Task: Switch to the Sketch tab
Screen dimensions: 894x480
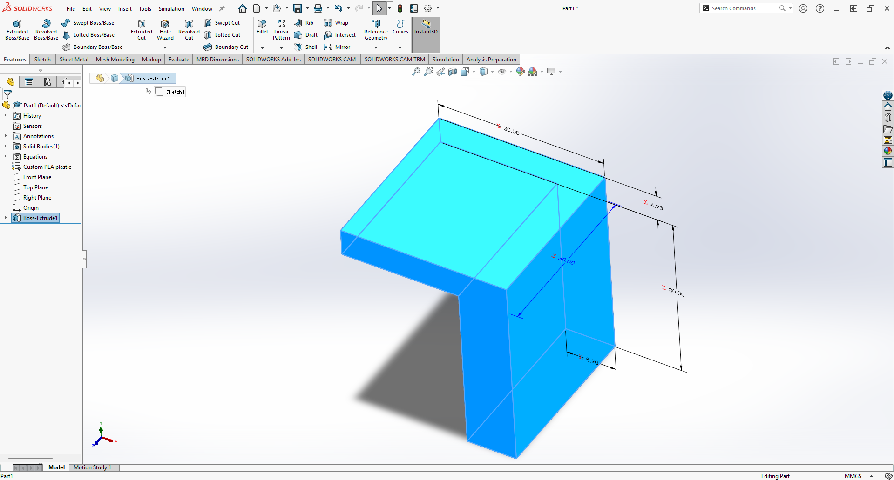Action: click(x=42, y=60)
